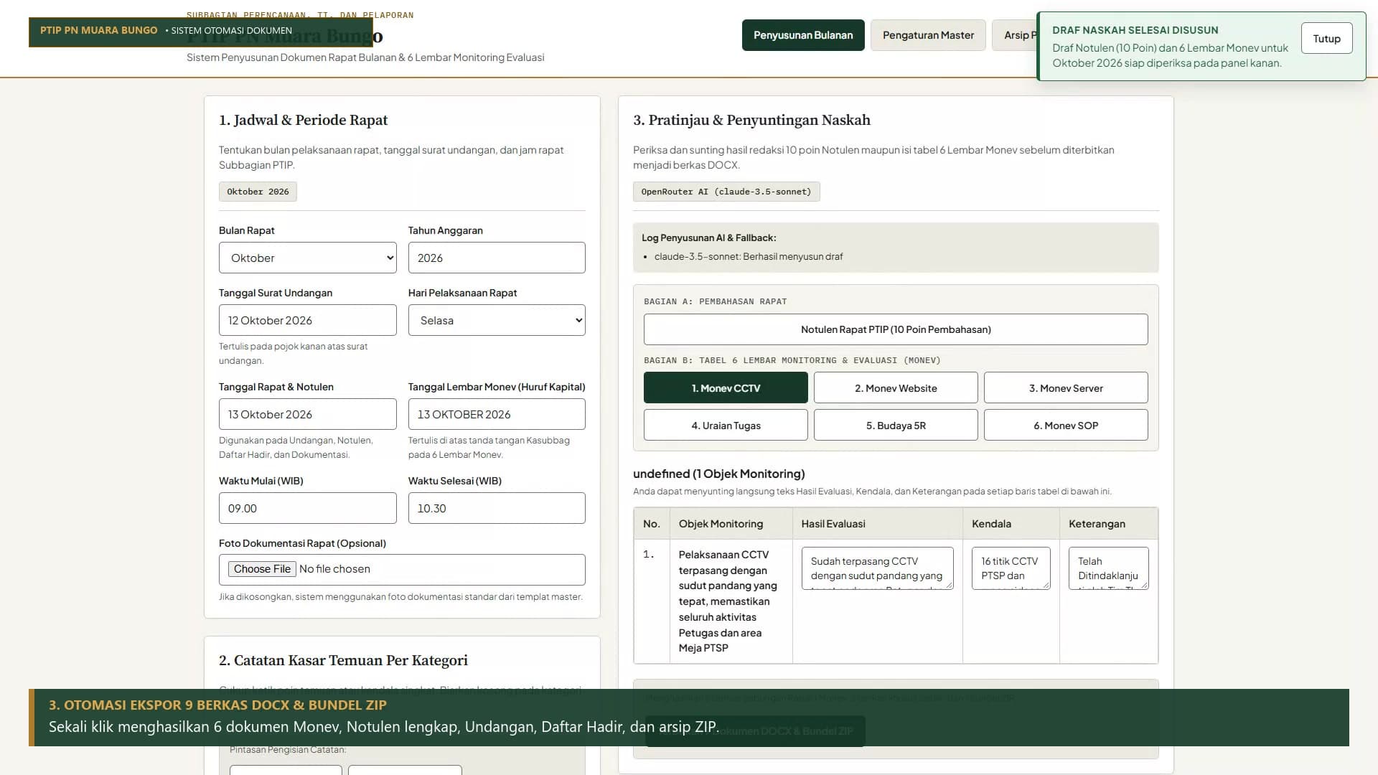Select the Notulen Rapat PTIP (10 Poin Pembahasan) button
Viewport: 1378px width, 775px height.
pos(896,329)
